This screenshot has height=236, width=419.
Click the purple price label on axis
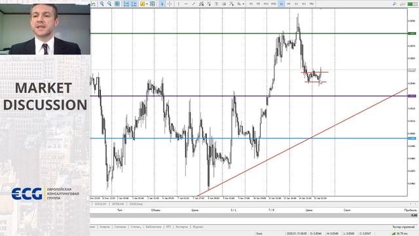click(412, 96)
